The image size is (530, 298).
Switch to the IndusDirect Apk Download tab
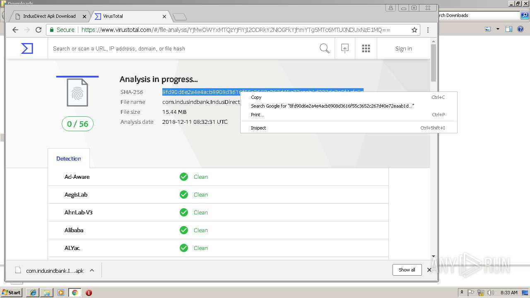49,16
